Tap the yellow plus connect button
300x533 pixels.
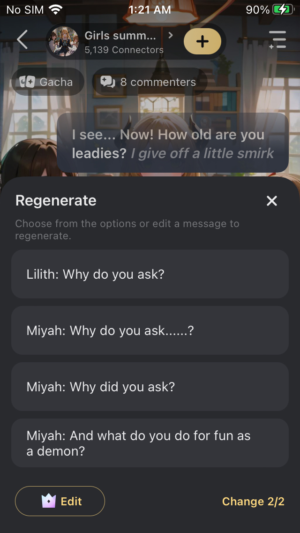click(x=202, y=41)
